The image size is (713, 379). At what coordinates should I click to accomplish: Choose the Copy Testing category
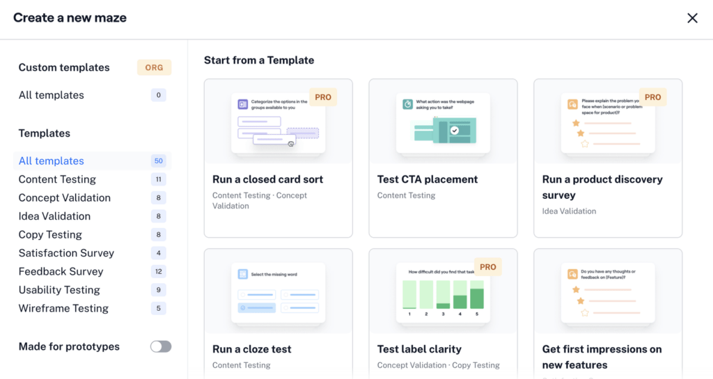[50, 234]
